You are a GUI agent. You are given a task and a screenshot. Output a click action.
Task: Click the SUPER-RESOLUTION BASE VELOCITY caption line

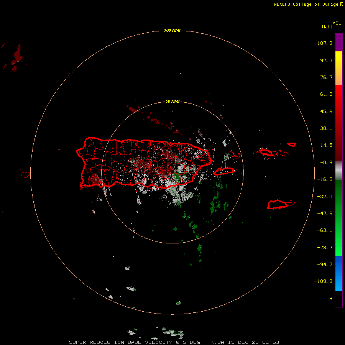click(x=174, y=342)
